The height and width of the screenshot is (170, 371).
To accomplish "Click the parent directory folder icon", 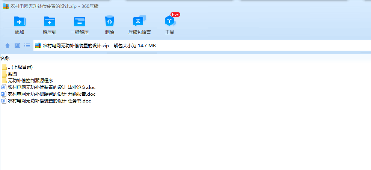I will [x=4, y=67].
